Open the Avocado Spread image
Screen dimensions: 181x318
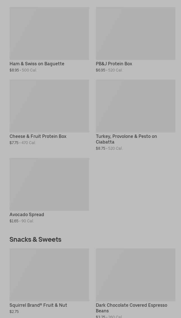pyautogui.click(x=49, y=184)
